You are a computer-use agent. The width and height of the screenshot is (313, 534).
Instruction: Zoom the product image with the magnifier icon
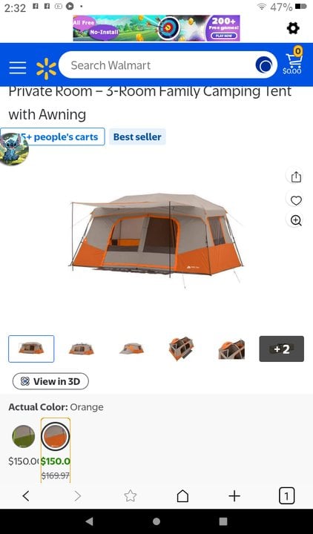296,220
